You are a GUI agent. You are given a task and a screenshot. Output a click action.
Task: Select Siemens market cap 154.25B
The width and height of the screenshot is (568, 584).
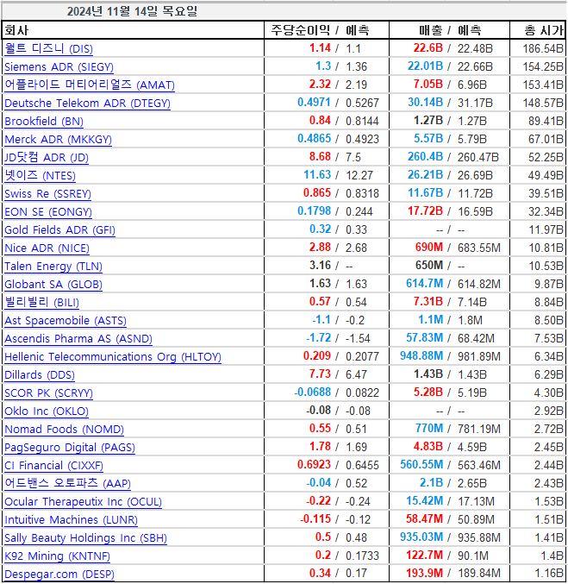543,66
